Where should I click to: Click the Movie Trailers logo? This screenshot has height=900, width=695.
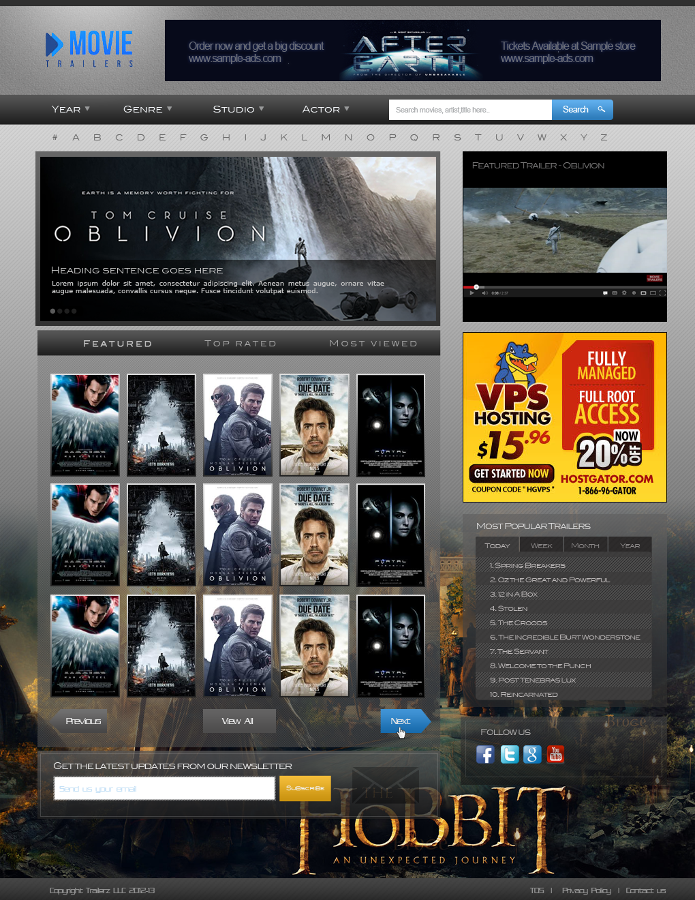[89, 49]
